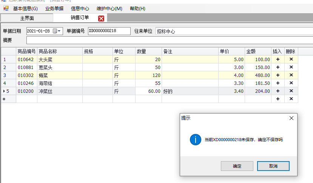This screenshot has height=183, width=313.
Task: Click the 往来单位 field showing 招标中心
Action: (234, 31)
